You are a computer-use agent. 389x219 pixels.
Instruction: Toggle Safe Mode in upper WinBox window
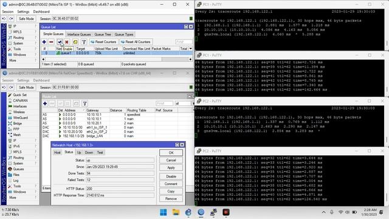(x=26, y=19)
